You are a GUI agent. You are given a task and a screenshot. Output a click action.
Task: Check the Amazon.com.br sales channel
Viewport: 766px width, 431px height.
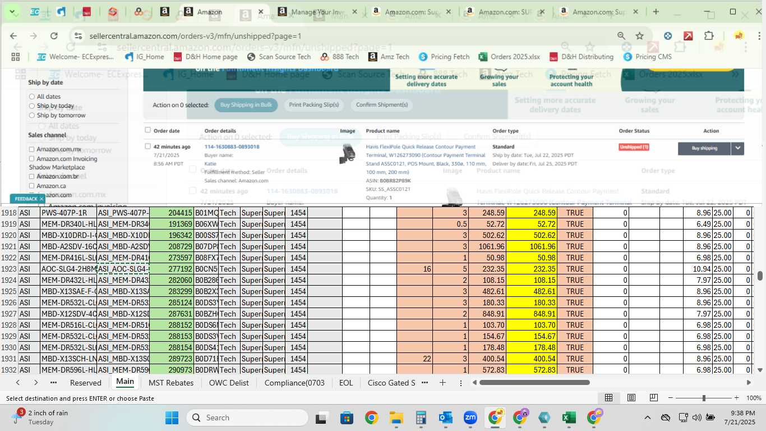click(x=32, y=176)
